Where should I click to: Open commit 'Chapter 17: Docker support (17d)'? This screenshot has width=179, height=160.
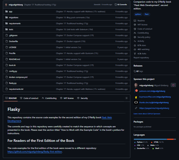[x=71, y=41]
